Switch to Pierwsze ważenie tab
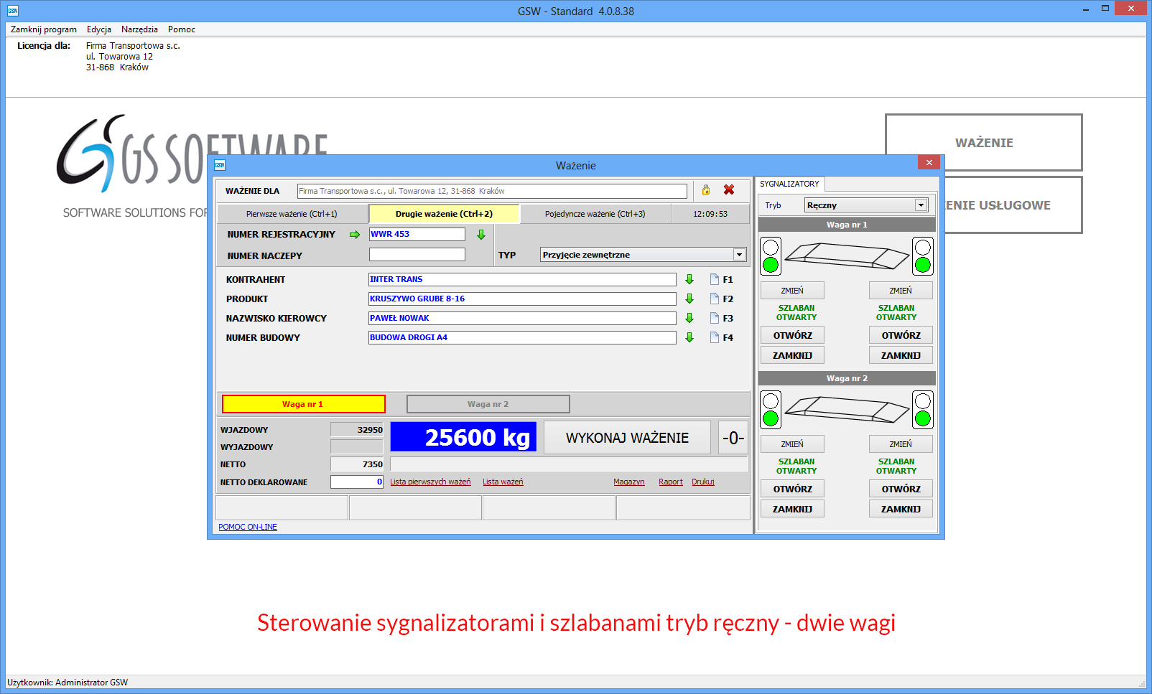Screen dimensions: 1152x694 click(292, 214)
